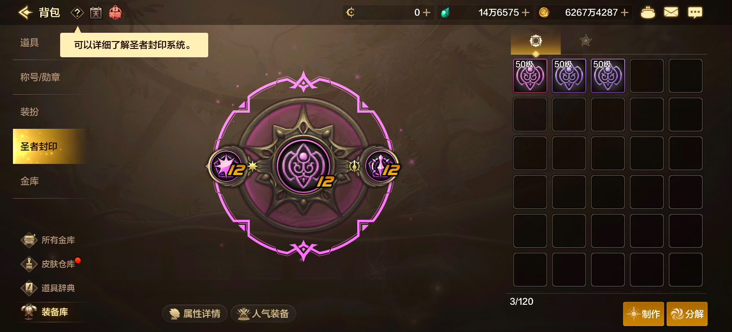The height and width of the screenshot is (332, 732).
Task: Add gold coins with the plus button
Action: point(625,12)
